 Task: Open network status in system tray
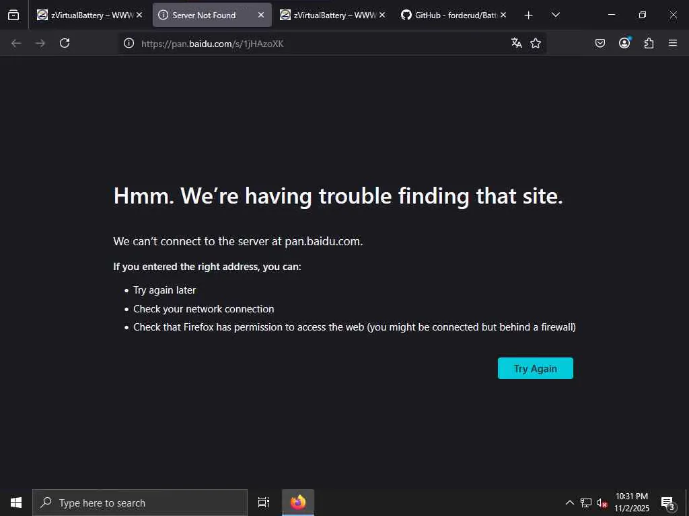coord(586,503)
